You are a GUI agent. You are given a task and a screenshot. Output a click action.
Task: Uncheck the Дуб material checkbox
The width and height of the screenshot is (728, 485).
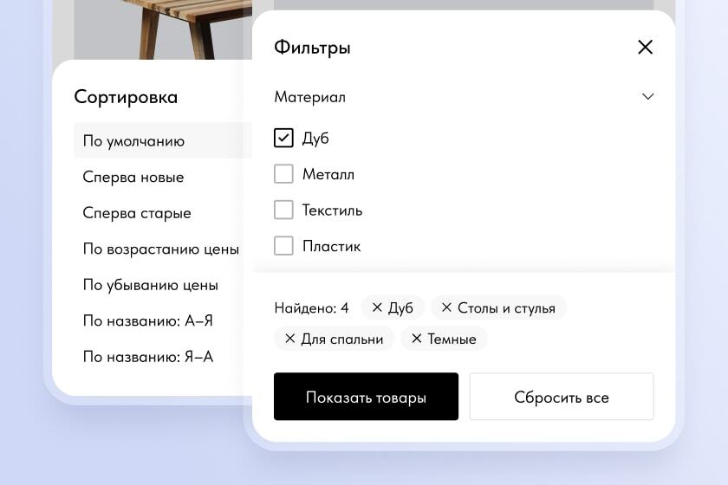pyautogui.click(x=283, y=138)
